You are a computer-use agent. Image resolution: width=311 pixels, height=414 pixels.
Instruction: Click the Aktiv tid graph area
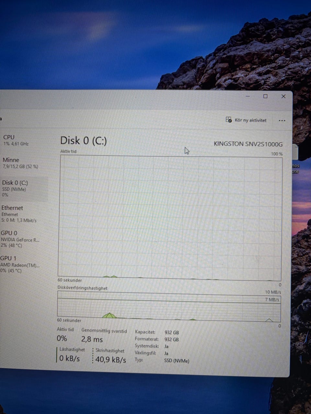[170, 218]
